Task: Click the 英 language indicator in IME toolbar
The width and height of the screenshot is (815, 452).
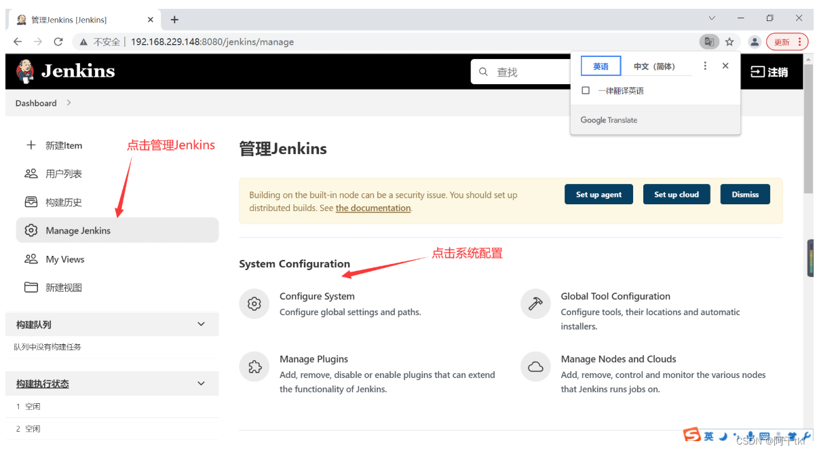Action: coord(708,436)
